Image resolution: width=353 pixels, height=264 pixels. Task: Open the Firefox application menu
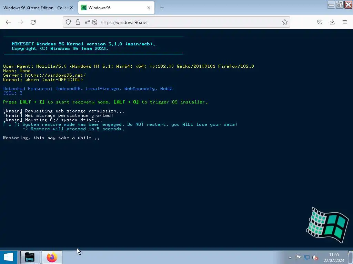(x=345, y=22)
